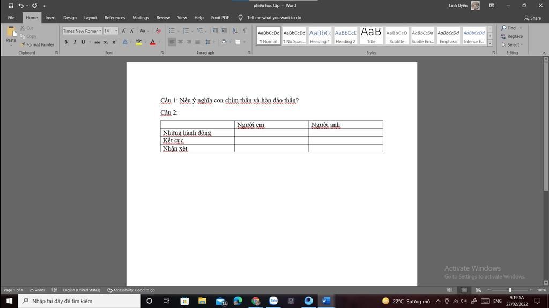Click the Share button

(x=532, y=18)
